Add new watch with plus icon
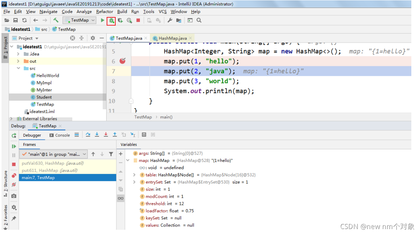 120,154
